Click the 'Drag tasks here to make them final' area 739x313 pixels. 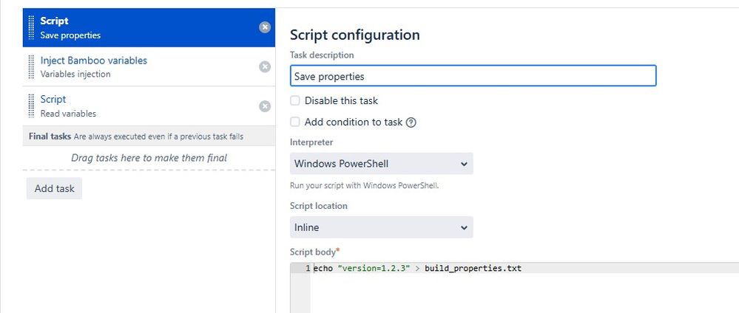pyautogui.click(x=149, y=158)
